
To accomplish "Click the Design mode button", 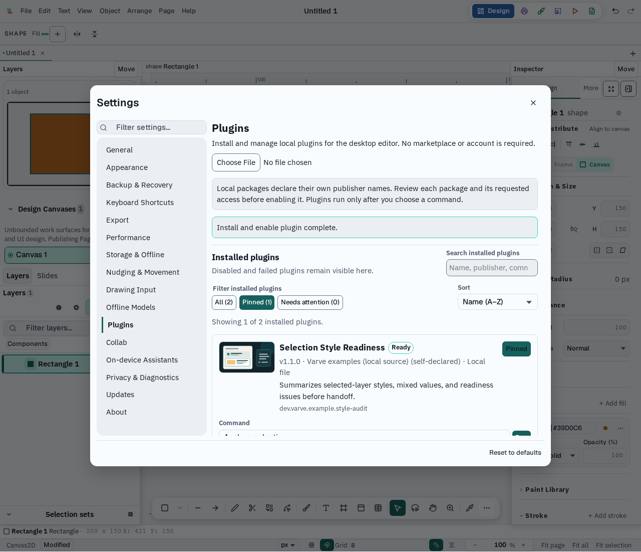I will click(493, 11).
